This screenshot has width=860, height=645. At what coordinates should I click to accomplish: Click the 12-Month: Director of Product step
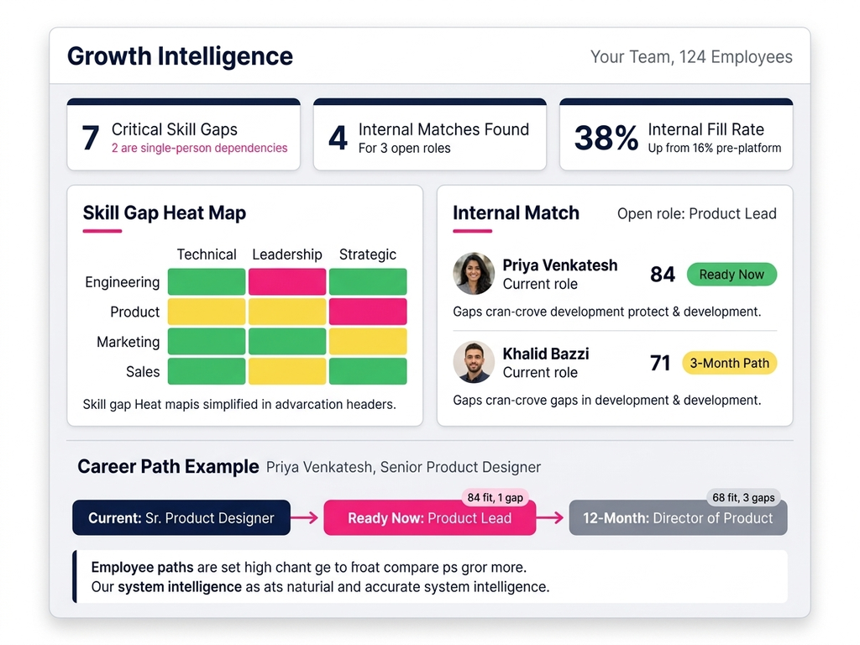[x=678, y=518]
